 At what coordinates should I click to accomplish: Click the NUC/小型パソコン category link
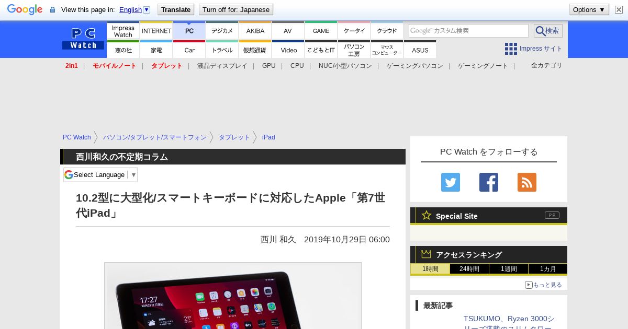click(x=345, y=66)
